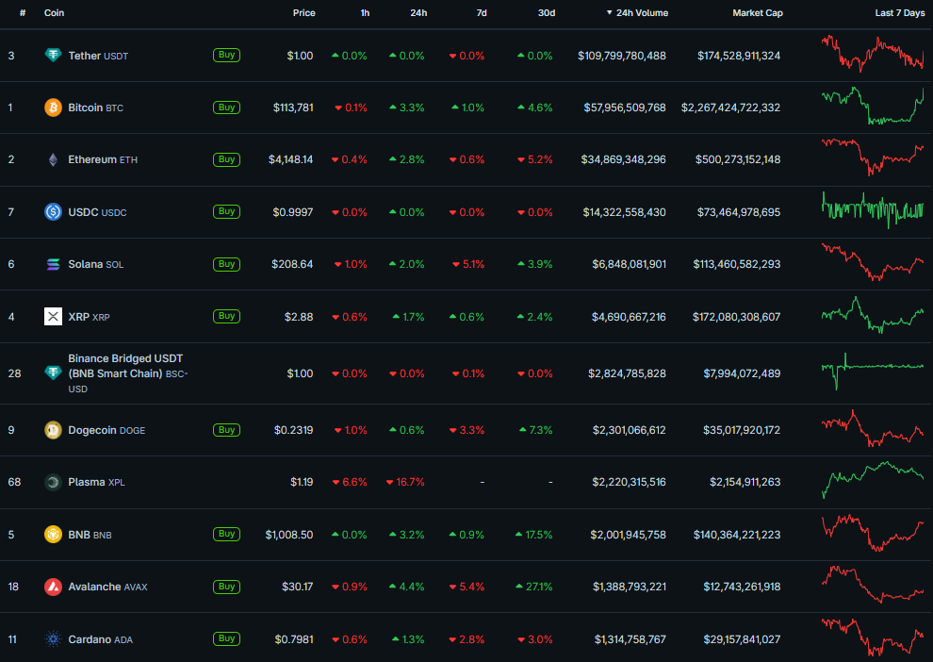This screenshot has width=933, height=662.
Task: Open the Dogecoin DOGE coin link
Action: (106, 430)
